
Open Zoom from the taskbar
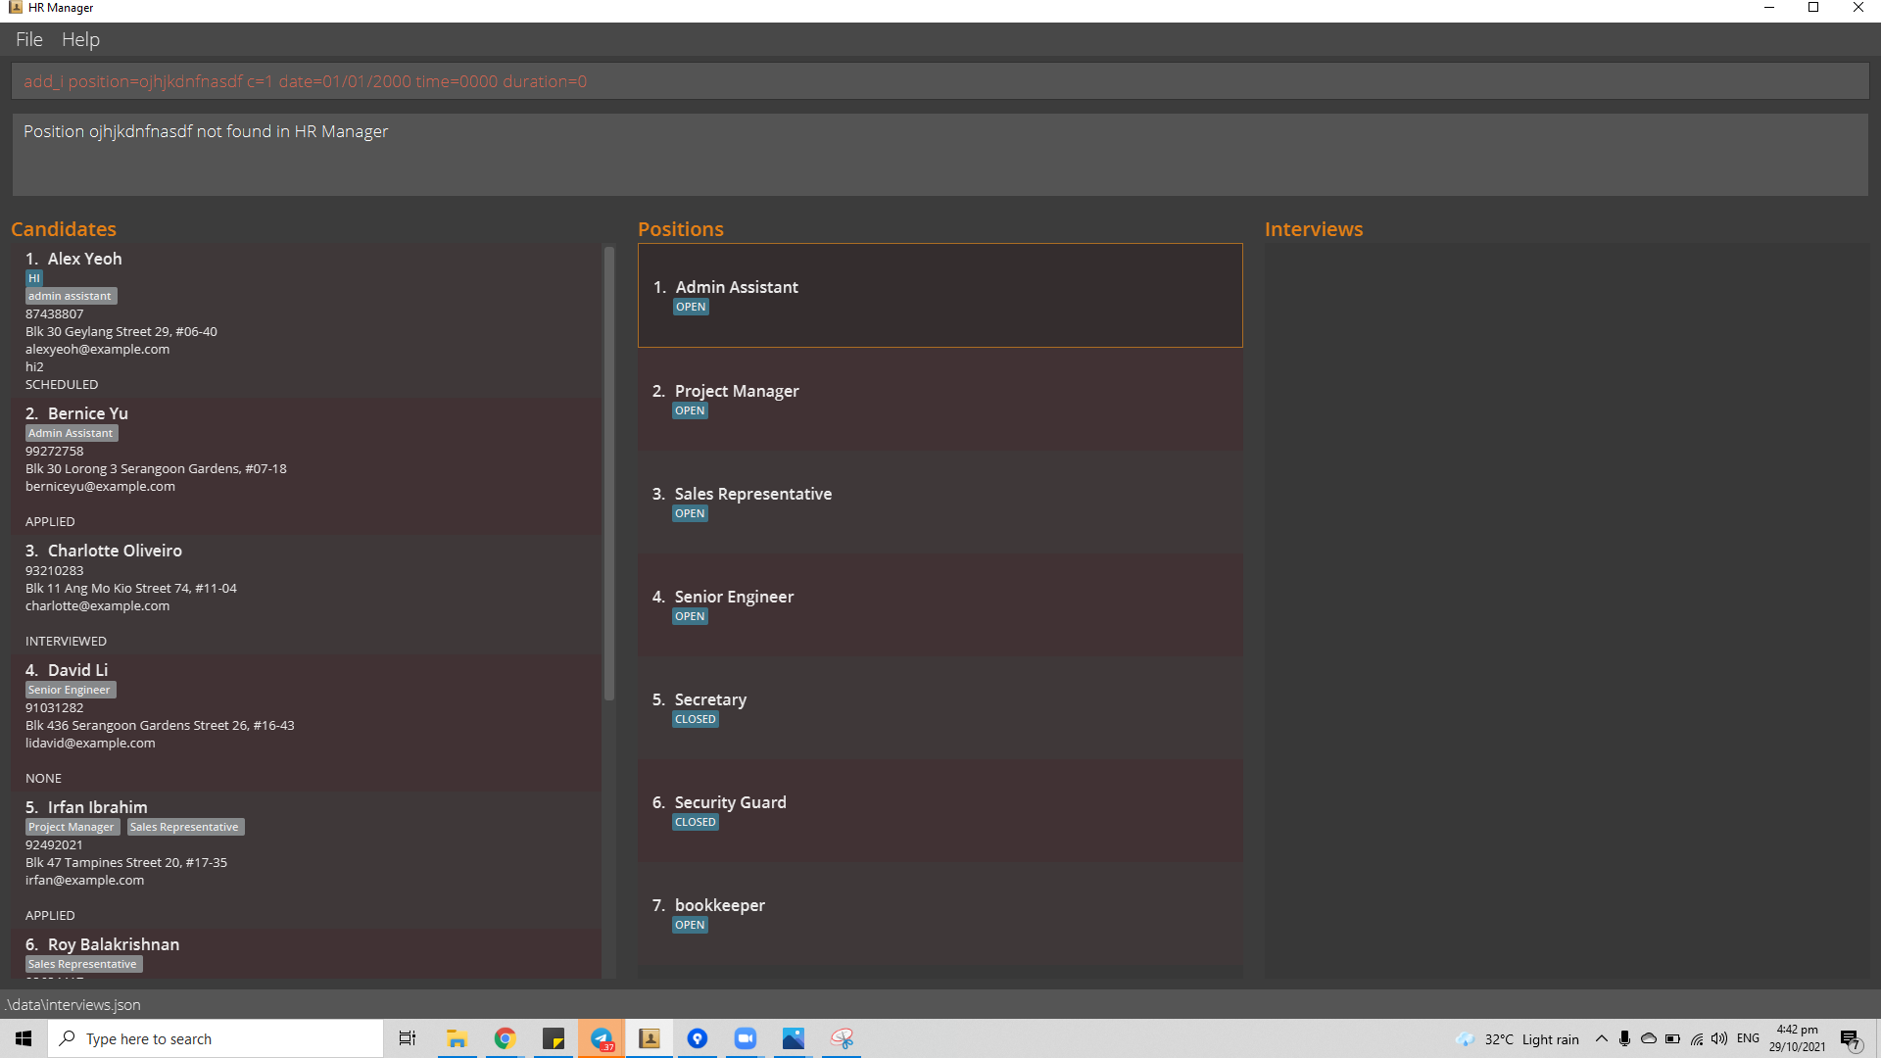pos(746,1038)
